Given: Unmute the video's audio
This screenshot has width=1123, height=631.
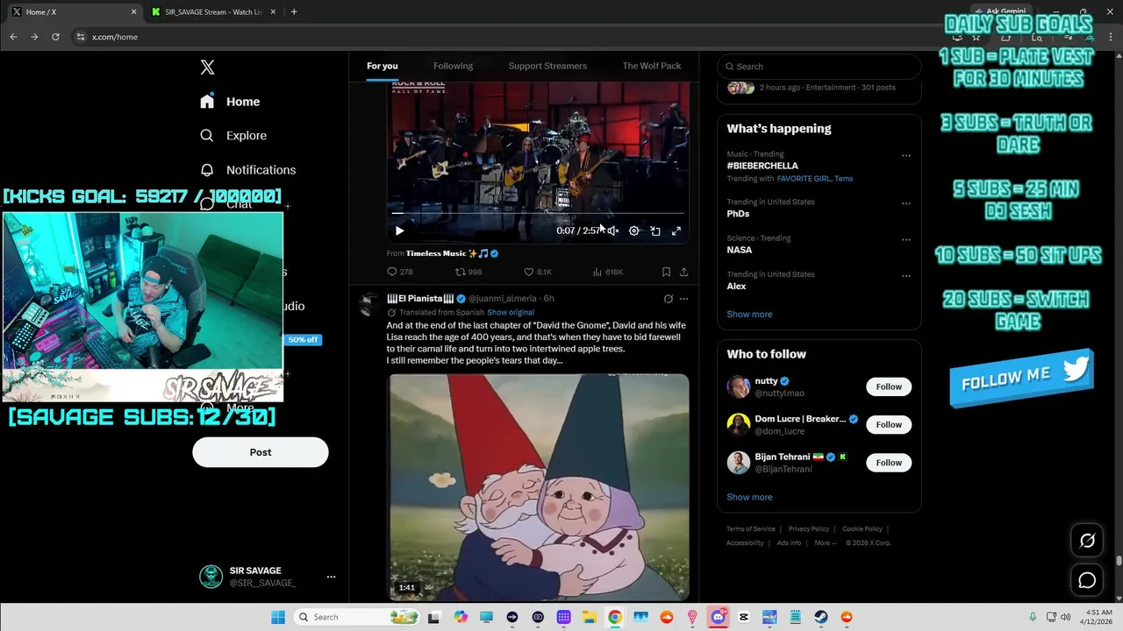Looking at the screenshot, I should pos(612,231).
